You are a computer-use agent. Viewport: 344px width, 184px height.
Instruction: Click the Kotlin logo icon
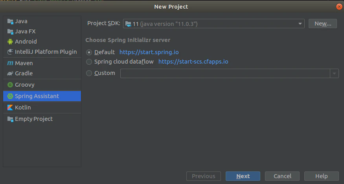tap(10, 107)
